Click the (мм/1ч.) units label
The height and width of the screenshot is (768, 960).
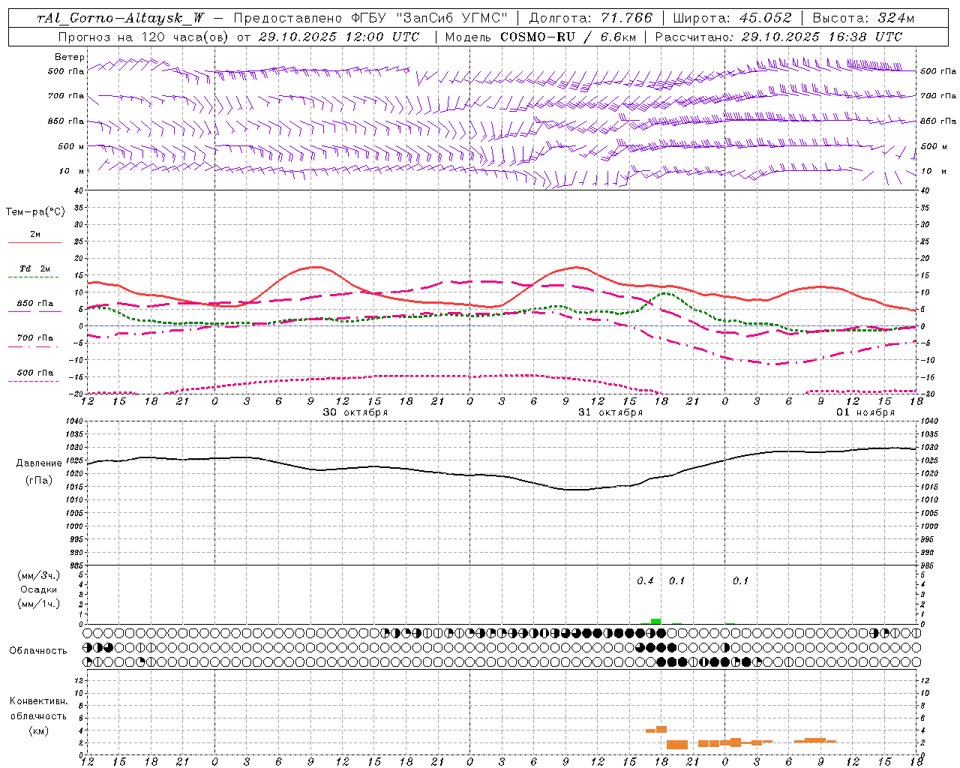click(x=39, y=604)
